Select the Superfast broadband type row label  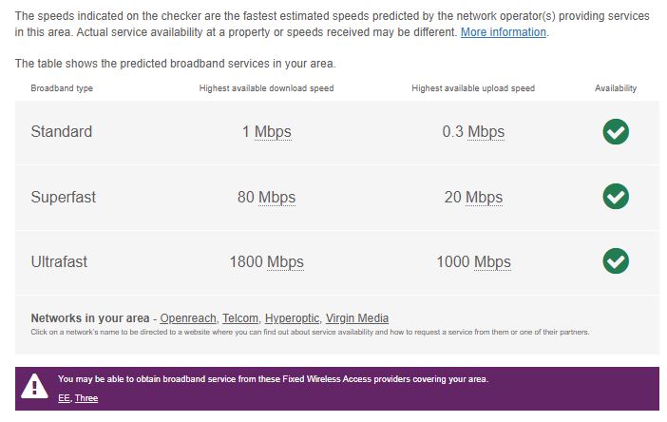pos(63,198)
